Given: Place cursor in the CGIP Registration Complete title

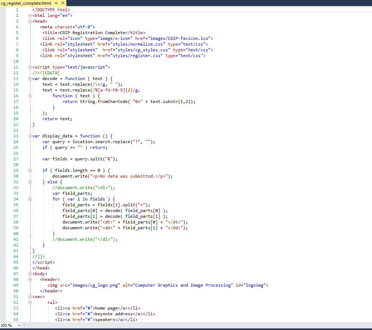Looking at the screenshot, I should coord(93,33).
